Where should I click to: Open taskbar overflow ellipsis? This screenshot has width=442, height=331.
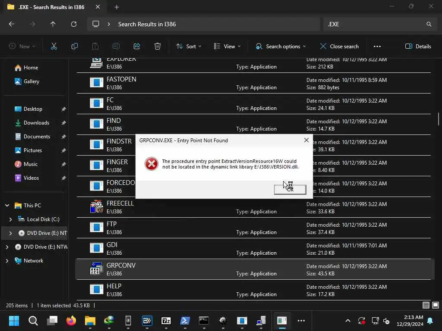tap(301, 321)
